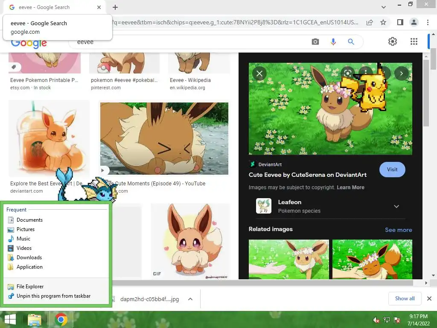The width and height of the screenshot is (437, 328).
Task: Click File Explorer taskbar icon
Action: tap(34, 319)
